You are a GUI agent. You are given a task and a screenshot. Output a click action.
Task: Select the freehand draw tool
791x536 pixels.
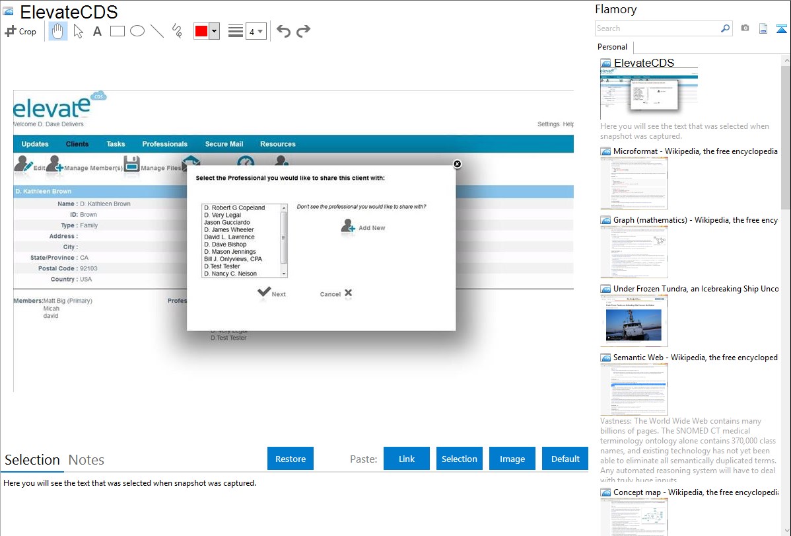click(x=177, y=31)
